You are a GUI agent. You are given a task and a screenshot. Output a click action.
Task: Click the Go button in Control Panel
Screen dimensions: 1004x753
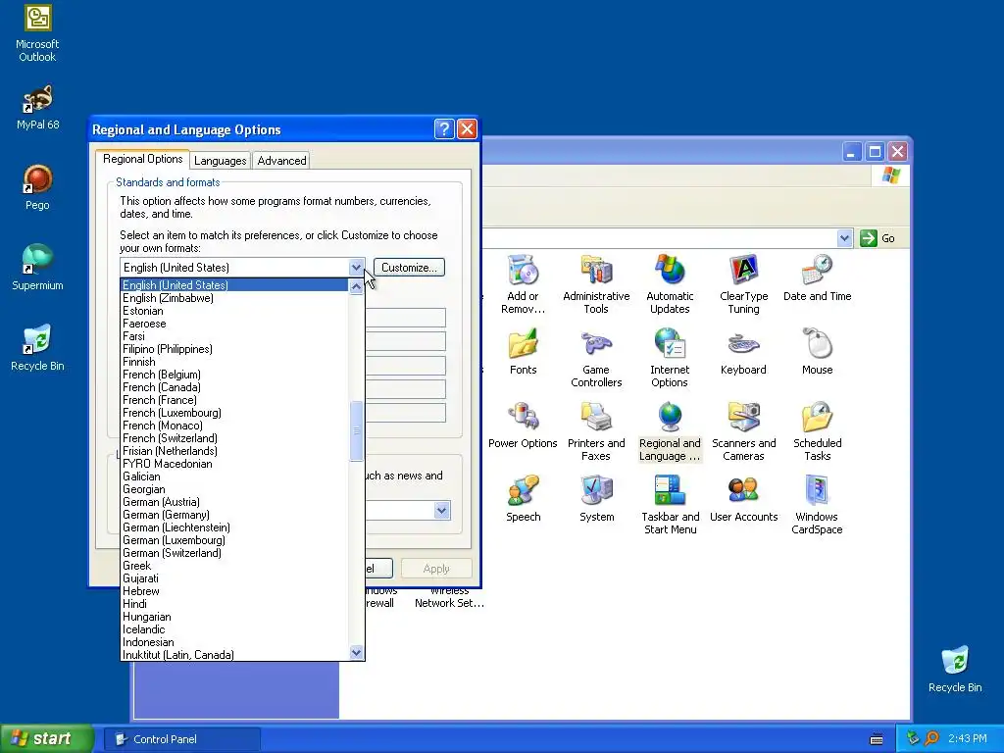[878, 238]
